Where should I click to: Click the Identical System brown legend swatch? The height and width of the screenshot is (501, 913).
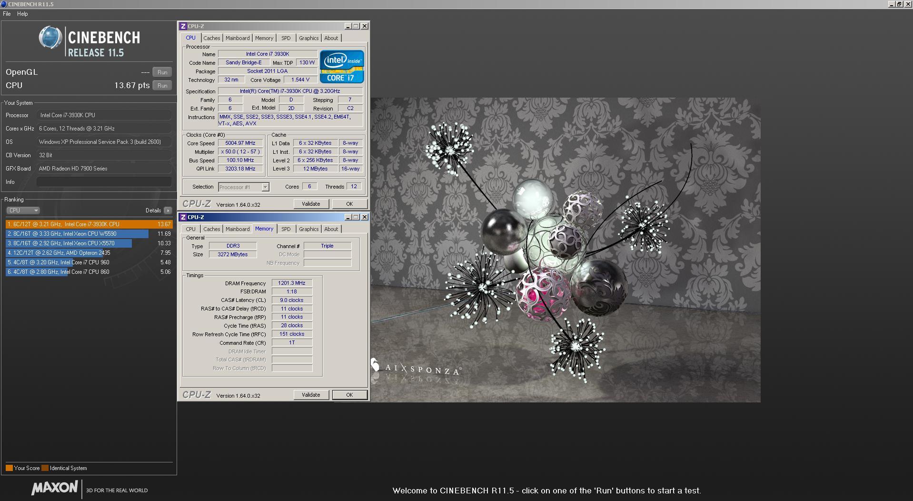click(45, 468)
